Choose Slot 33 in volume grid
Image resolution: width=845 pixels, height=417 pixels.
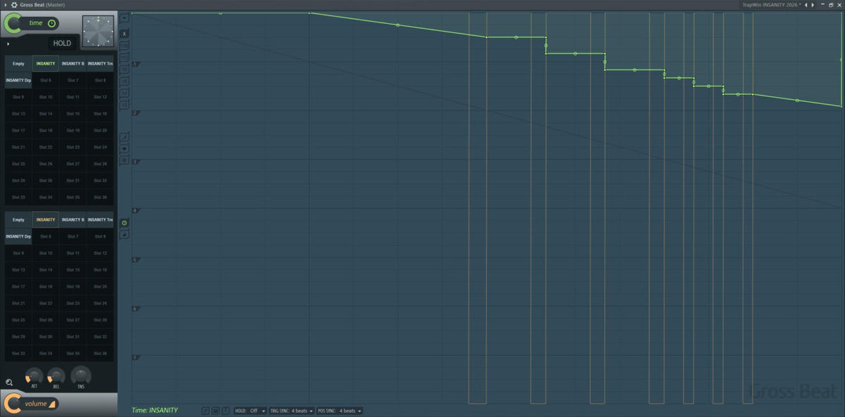18,353
